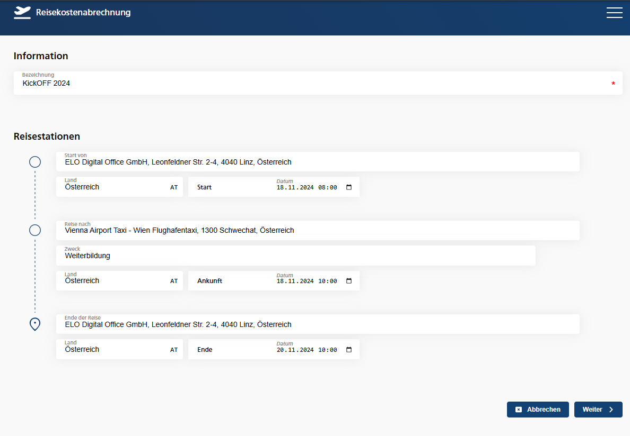
Task: Click the Start von address field
Action: pos(317,162)
